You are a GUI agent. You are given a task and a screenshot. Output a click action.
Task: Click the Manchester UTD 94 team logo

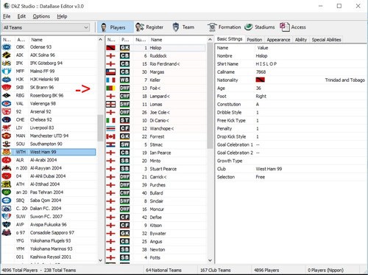tap(7, 136)
